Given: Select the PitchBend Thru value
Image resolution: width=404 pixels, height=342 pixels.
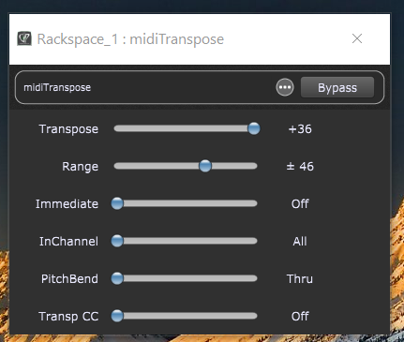Looking at the screenshot, I should point(300,279).
